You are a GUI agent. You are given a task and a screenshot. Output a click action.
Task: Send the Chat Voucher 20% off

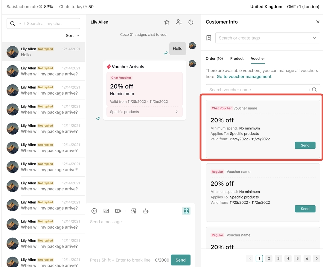click(x=305, y=145)
